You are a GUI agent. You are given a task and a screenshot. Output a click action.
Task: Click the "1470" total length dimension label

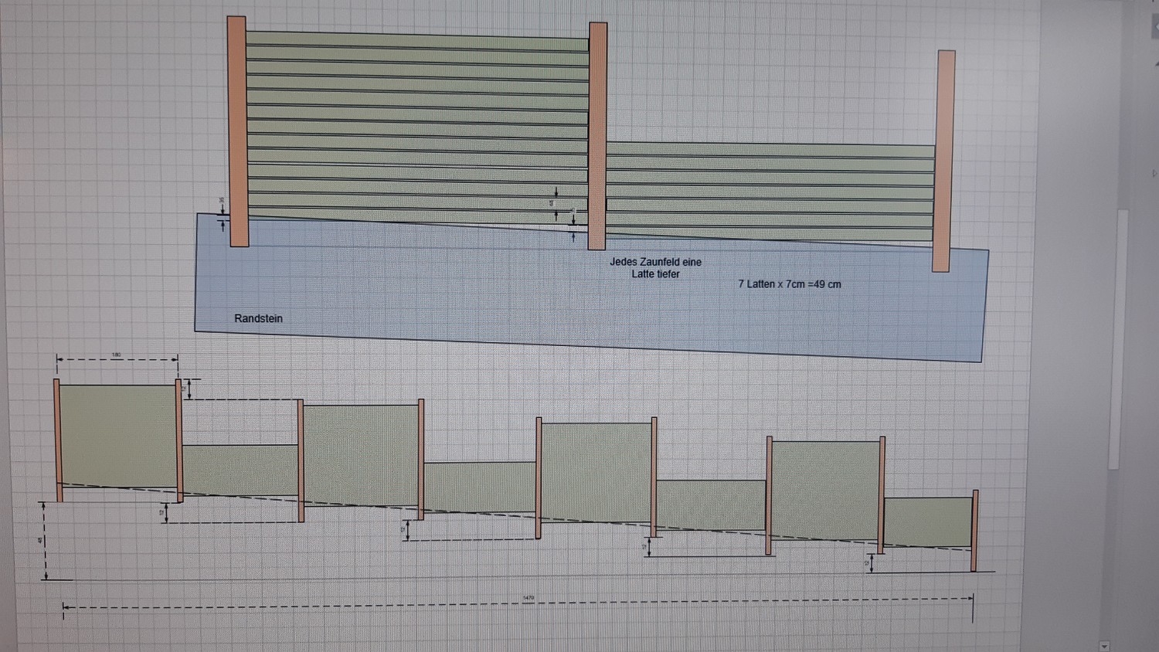pos(529,598)
